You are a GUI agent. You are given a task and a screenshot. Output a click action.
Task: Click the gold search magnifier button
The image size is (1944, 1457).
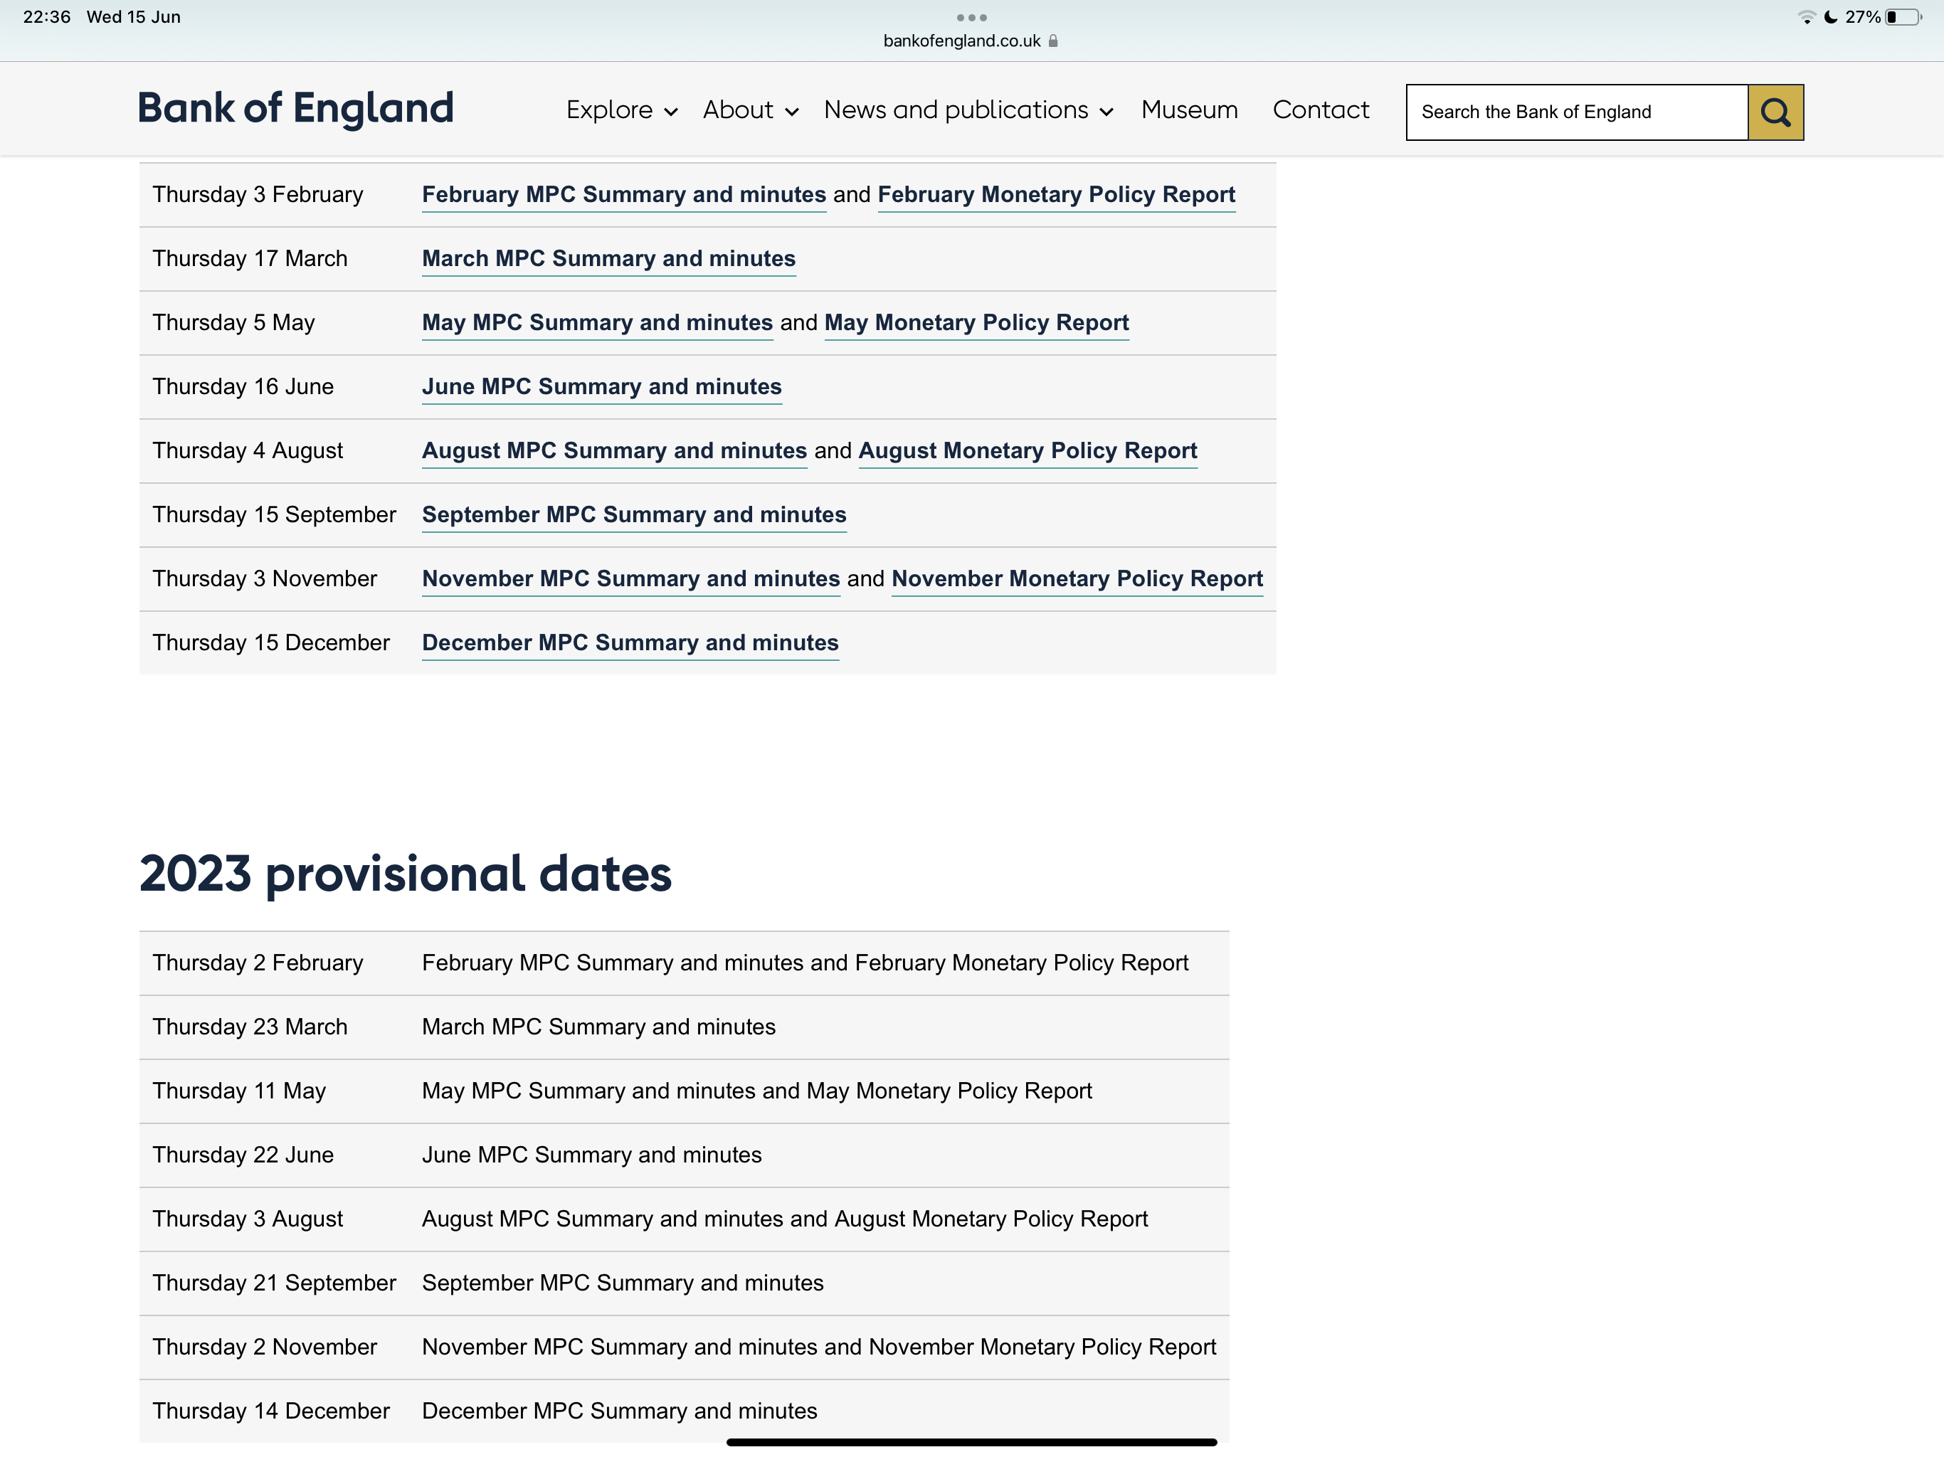point(1775,112)
